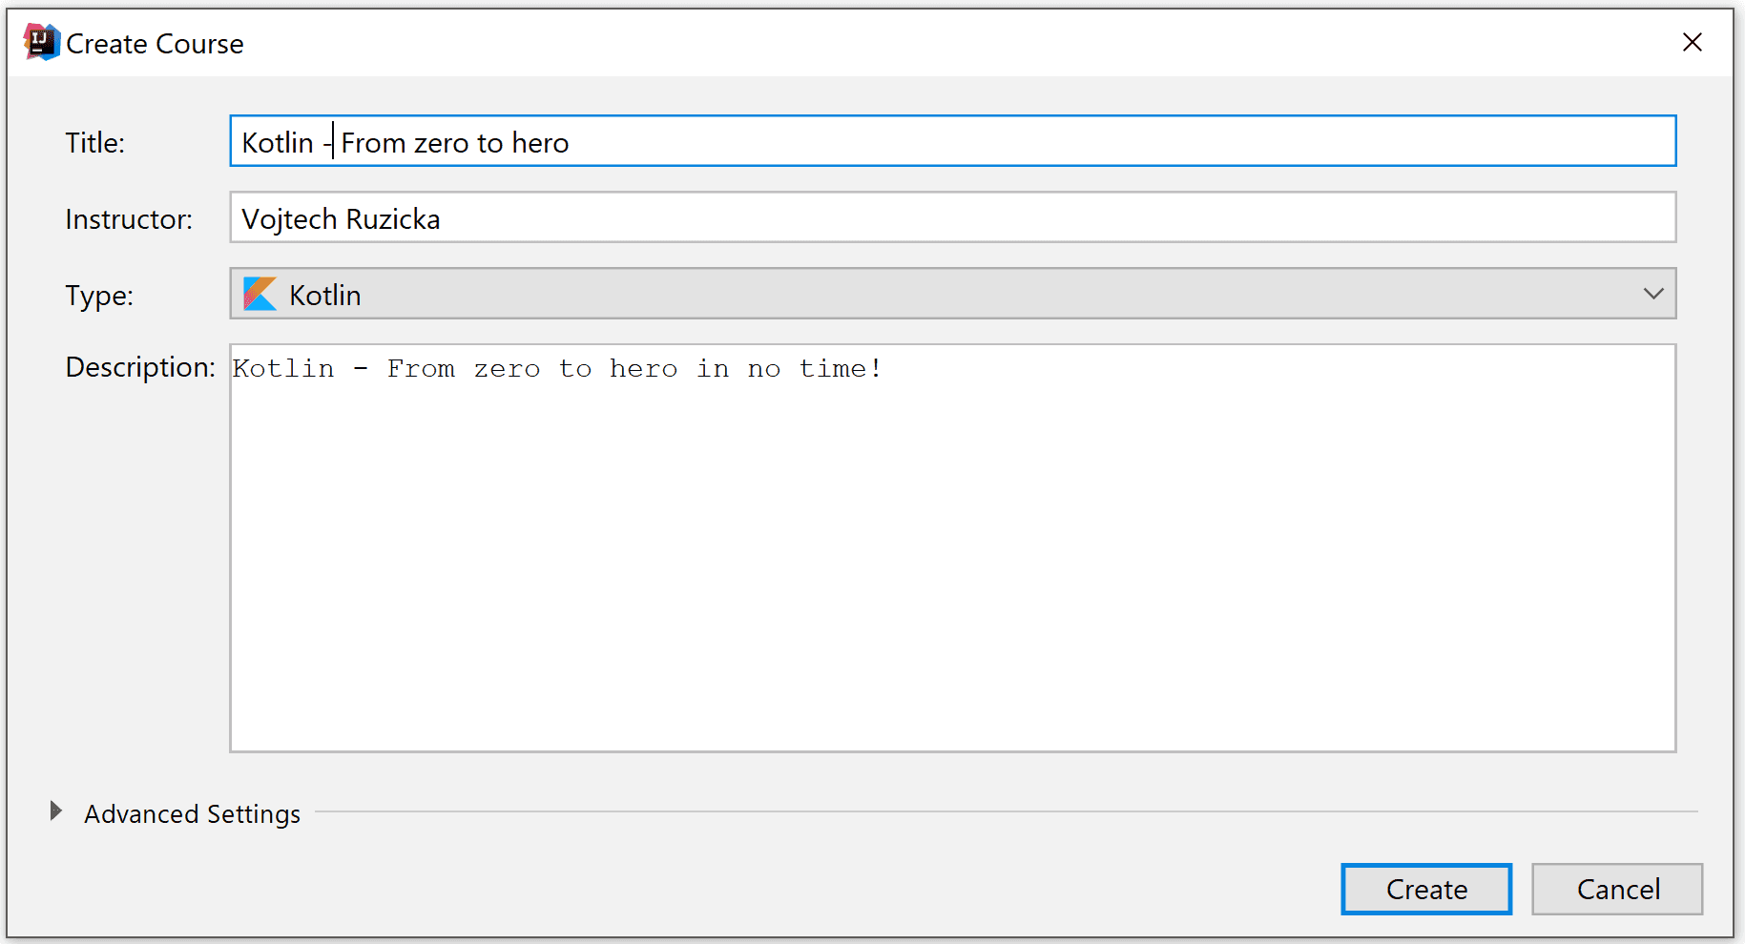Click the "Description:" field label
The width and height of the screenshot is (1745, 944).
pyautogui.click(x=140, y=367)
